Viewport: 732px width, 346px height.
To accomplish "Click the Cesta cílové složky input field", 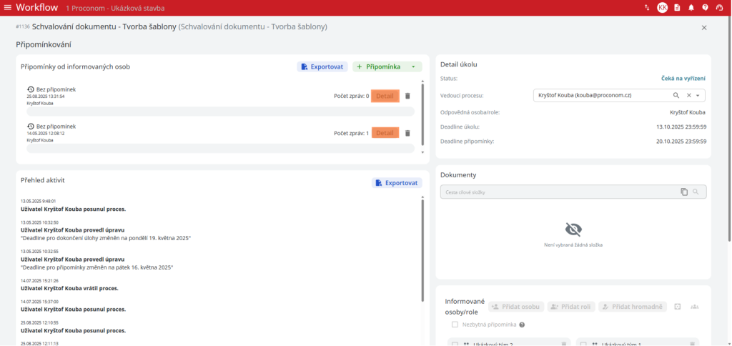I will (558, 192).
